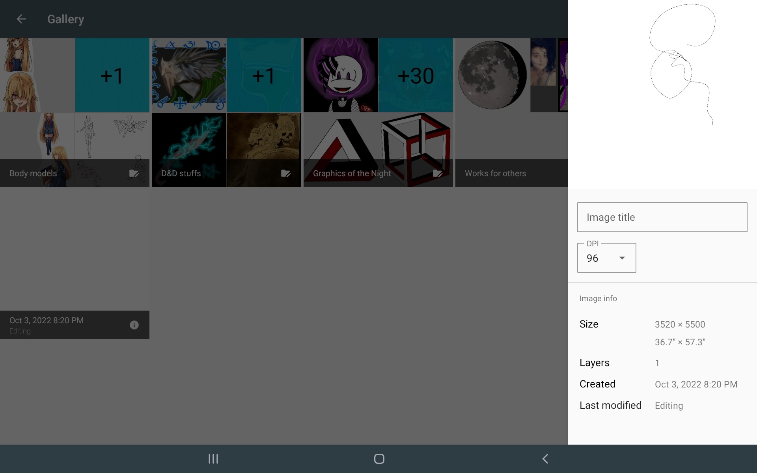This screenshot has height=473, width=757.
Task: Tap the Android recent apps button
Action: tap(213, 459)
